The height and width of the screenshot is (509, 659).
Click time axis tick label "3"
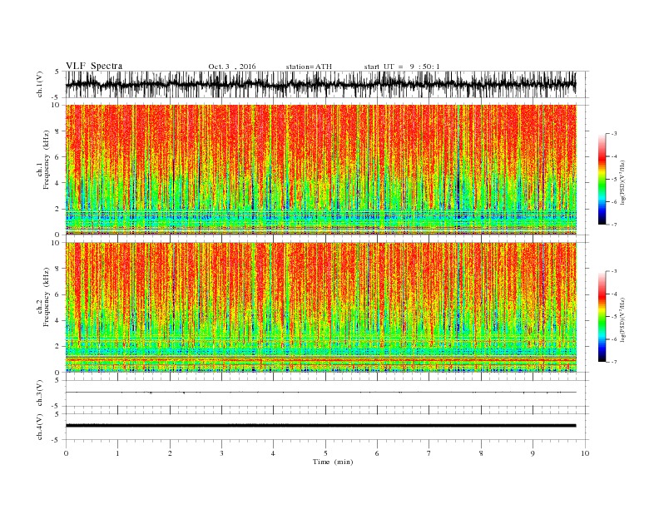click(x=221, y=453)
